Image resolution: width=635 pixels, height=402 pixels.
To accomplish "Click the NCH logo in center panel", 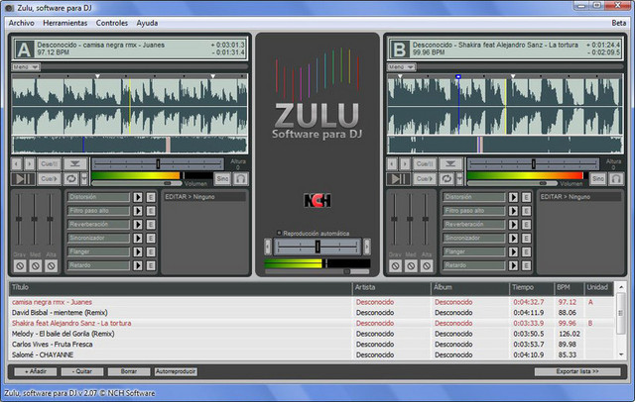I will 317,200.
